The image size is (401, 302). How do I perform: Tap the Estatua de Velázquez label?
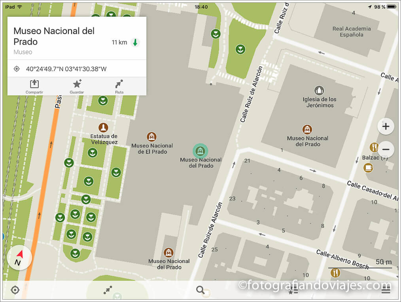point(104,139)
